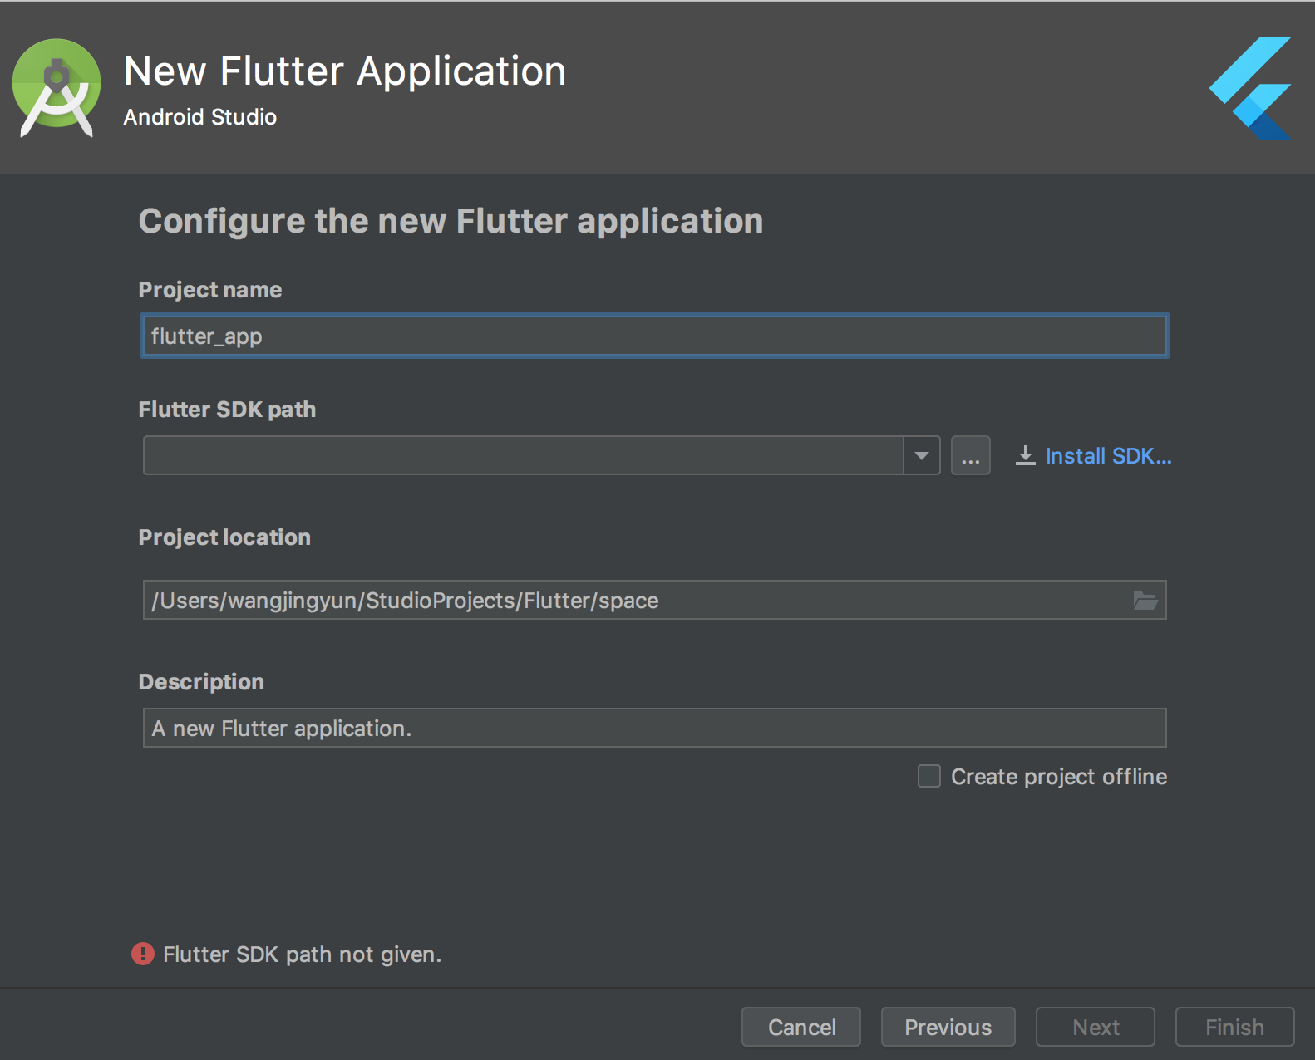Click the "Create project offline" label text
The image size is (1315, 1060).
coord(1059,777)
